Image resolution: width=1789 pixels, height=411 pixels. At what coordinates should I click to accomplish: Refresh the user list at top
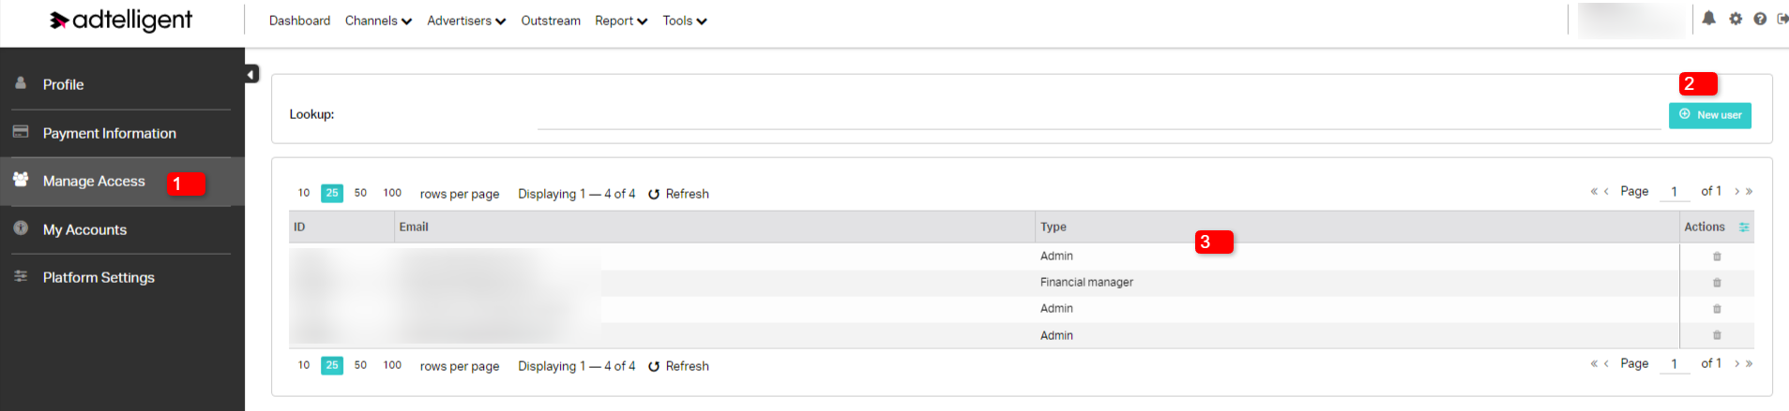[678, 194]
